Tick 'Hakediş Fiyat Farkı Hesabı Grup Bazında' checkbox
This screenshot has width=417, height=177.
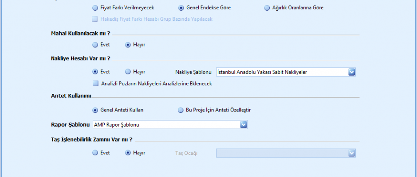pos(94,19)
